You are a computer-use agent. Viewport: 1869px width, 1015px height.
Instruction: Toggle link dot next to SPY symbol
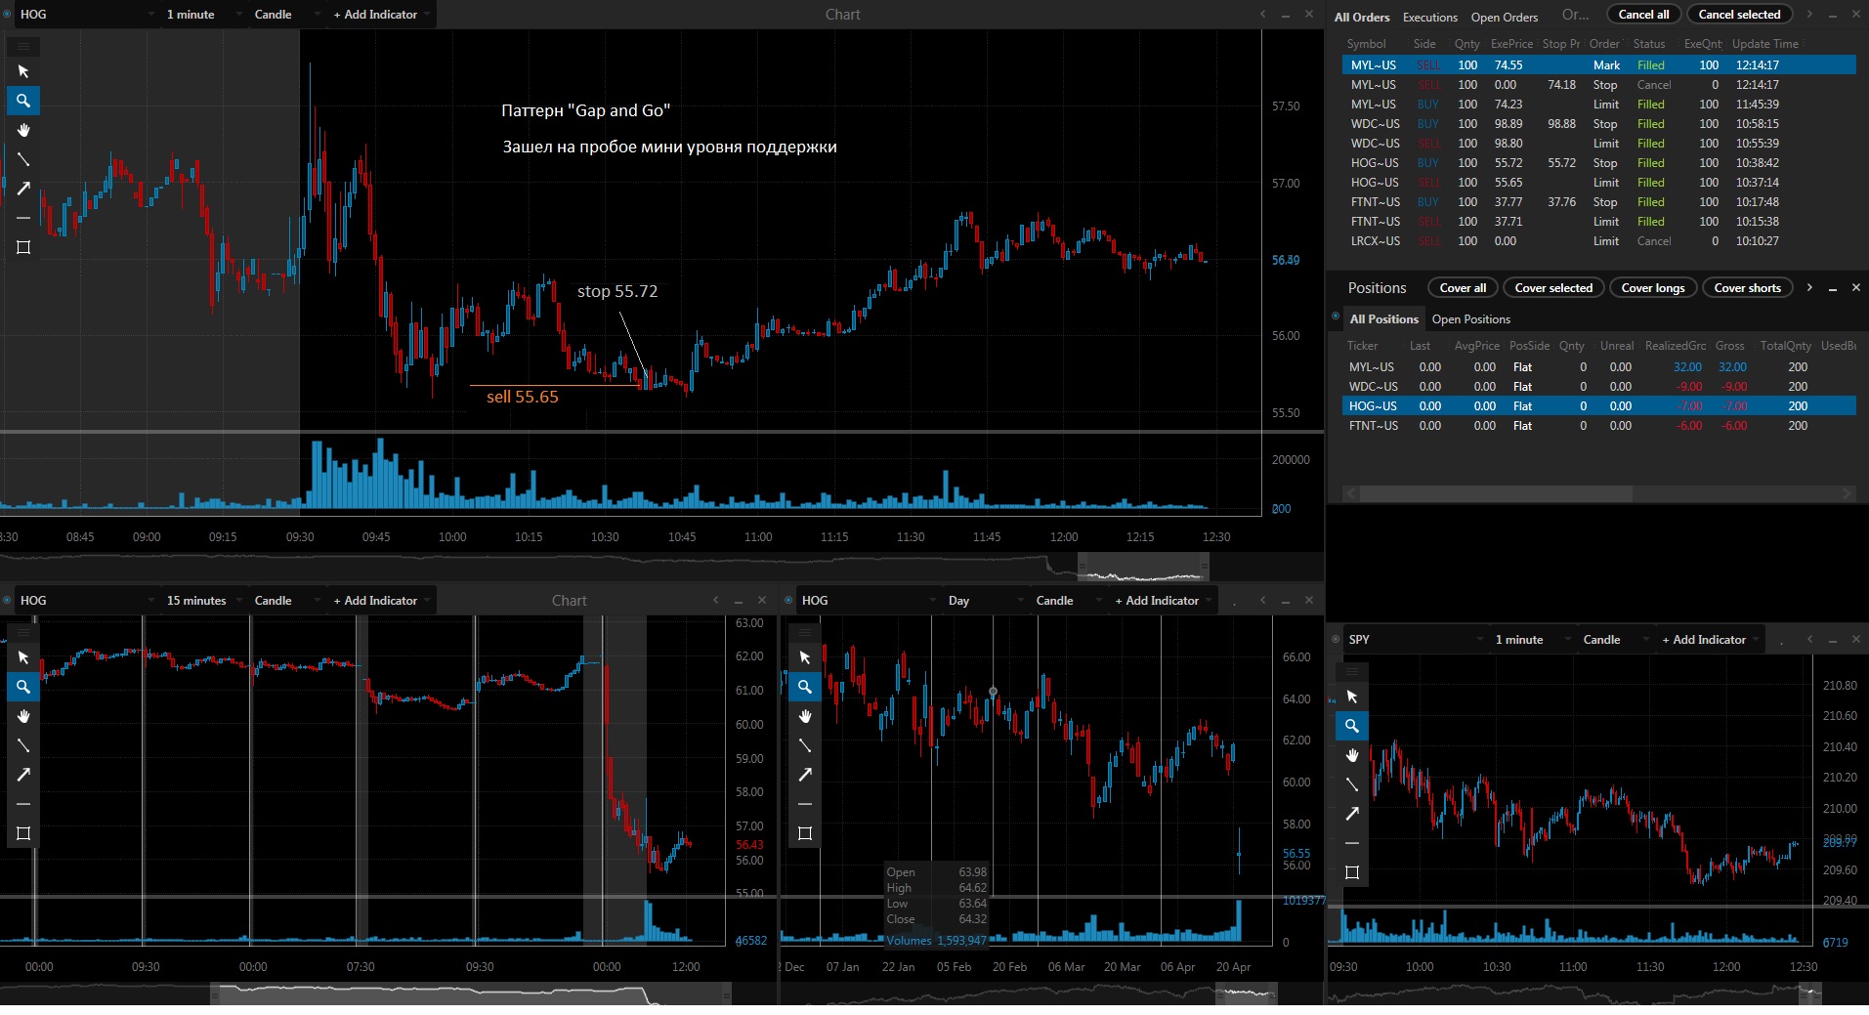pyautogui.click(x=1336, y=639)
